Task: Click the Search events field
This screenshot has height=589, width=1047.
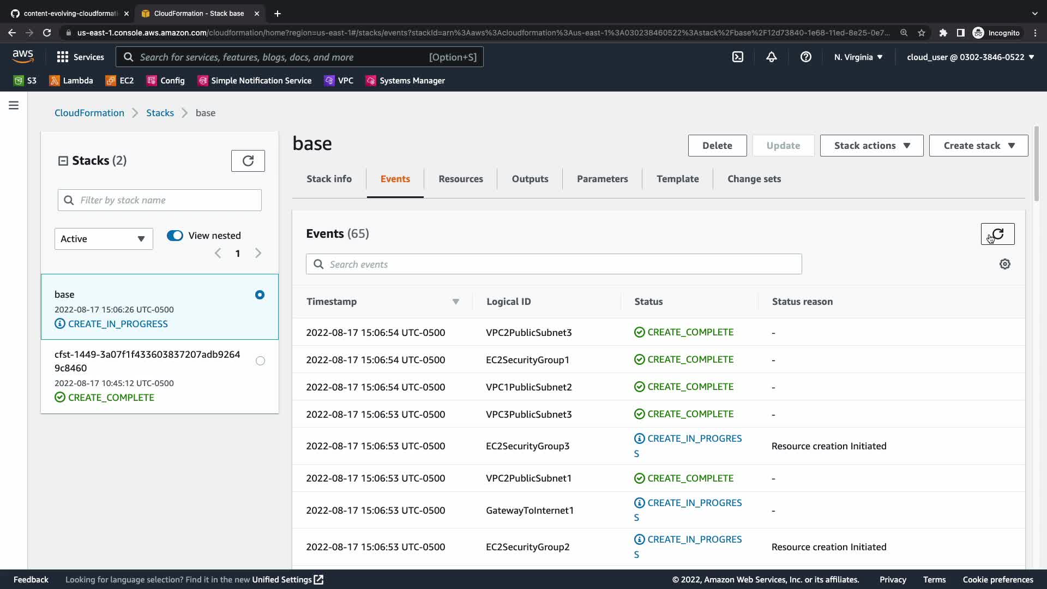Action: click(x=553, y=264)
